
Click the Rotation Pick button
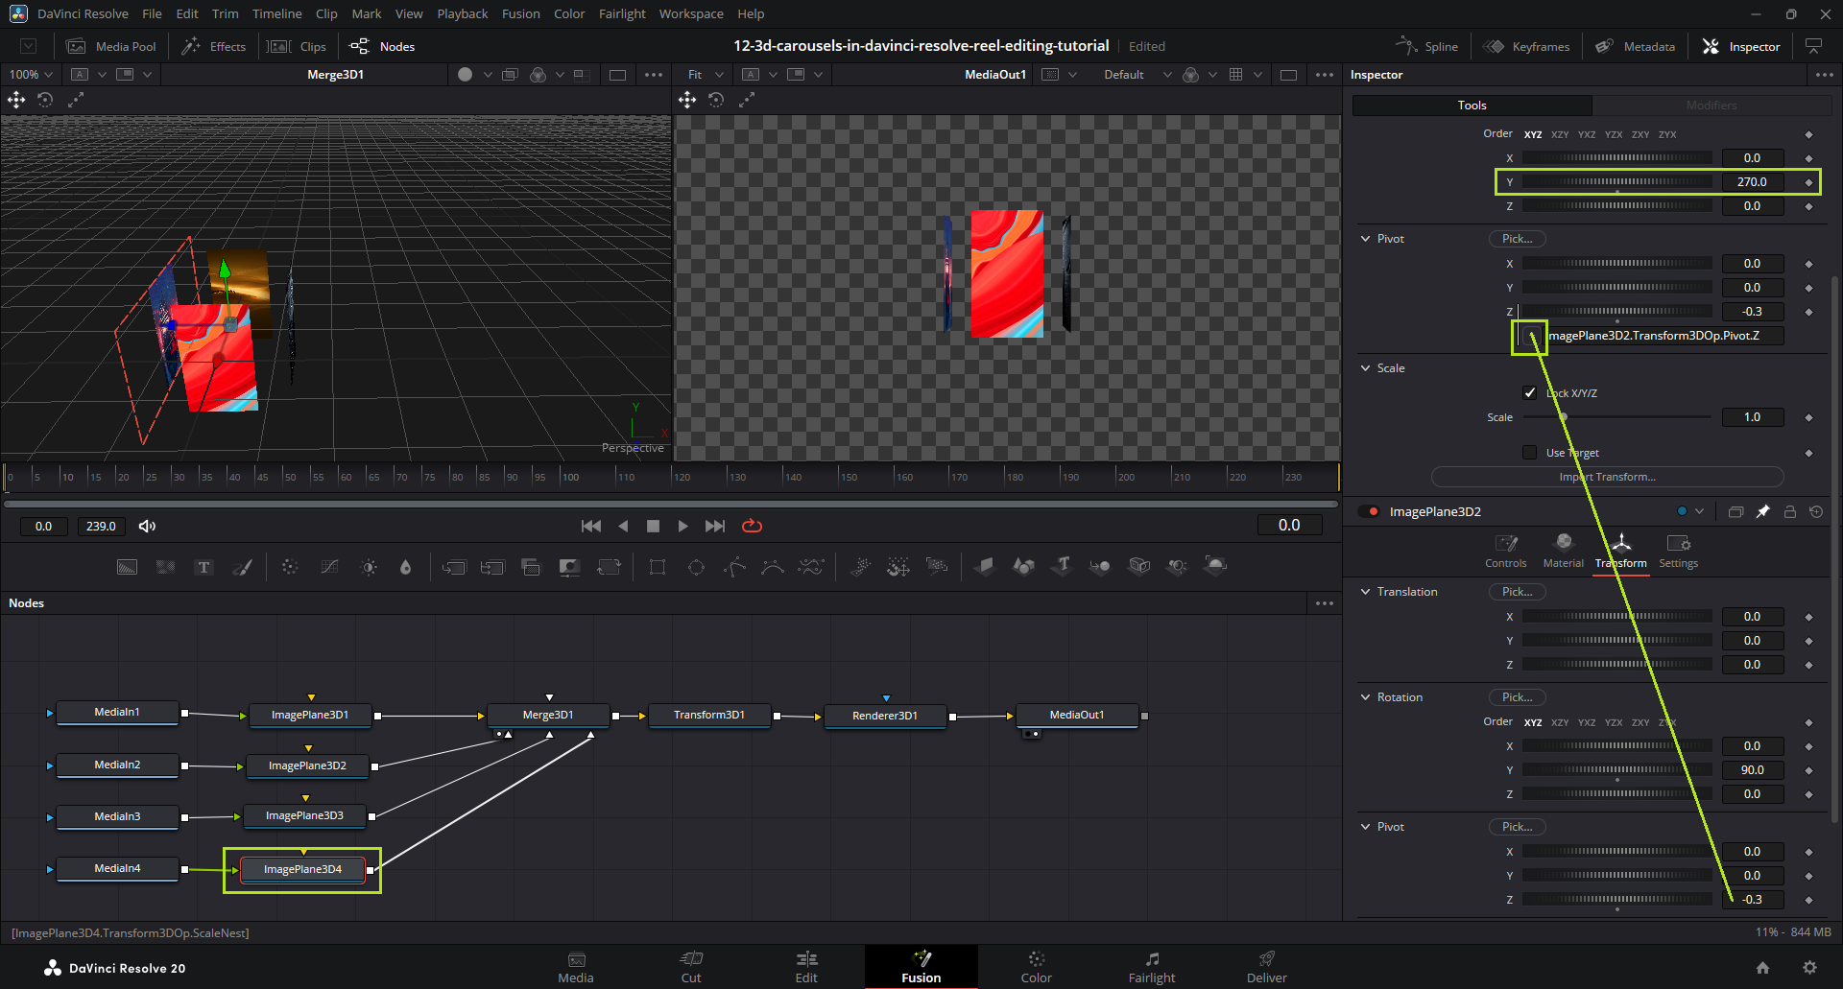pyautogui.click(x=1517, y=697)
